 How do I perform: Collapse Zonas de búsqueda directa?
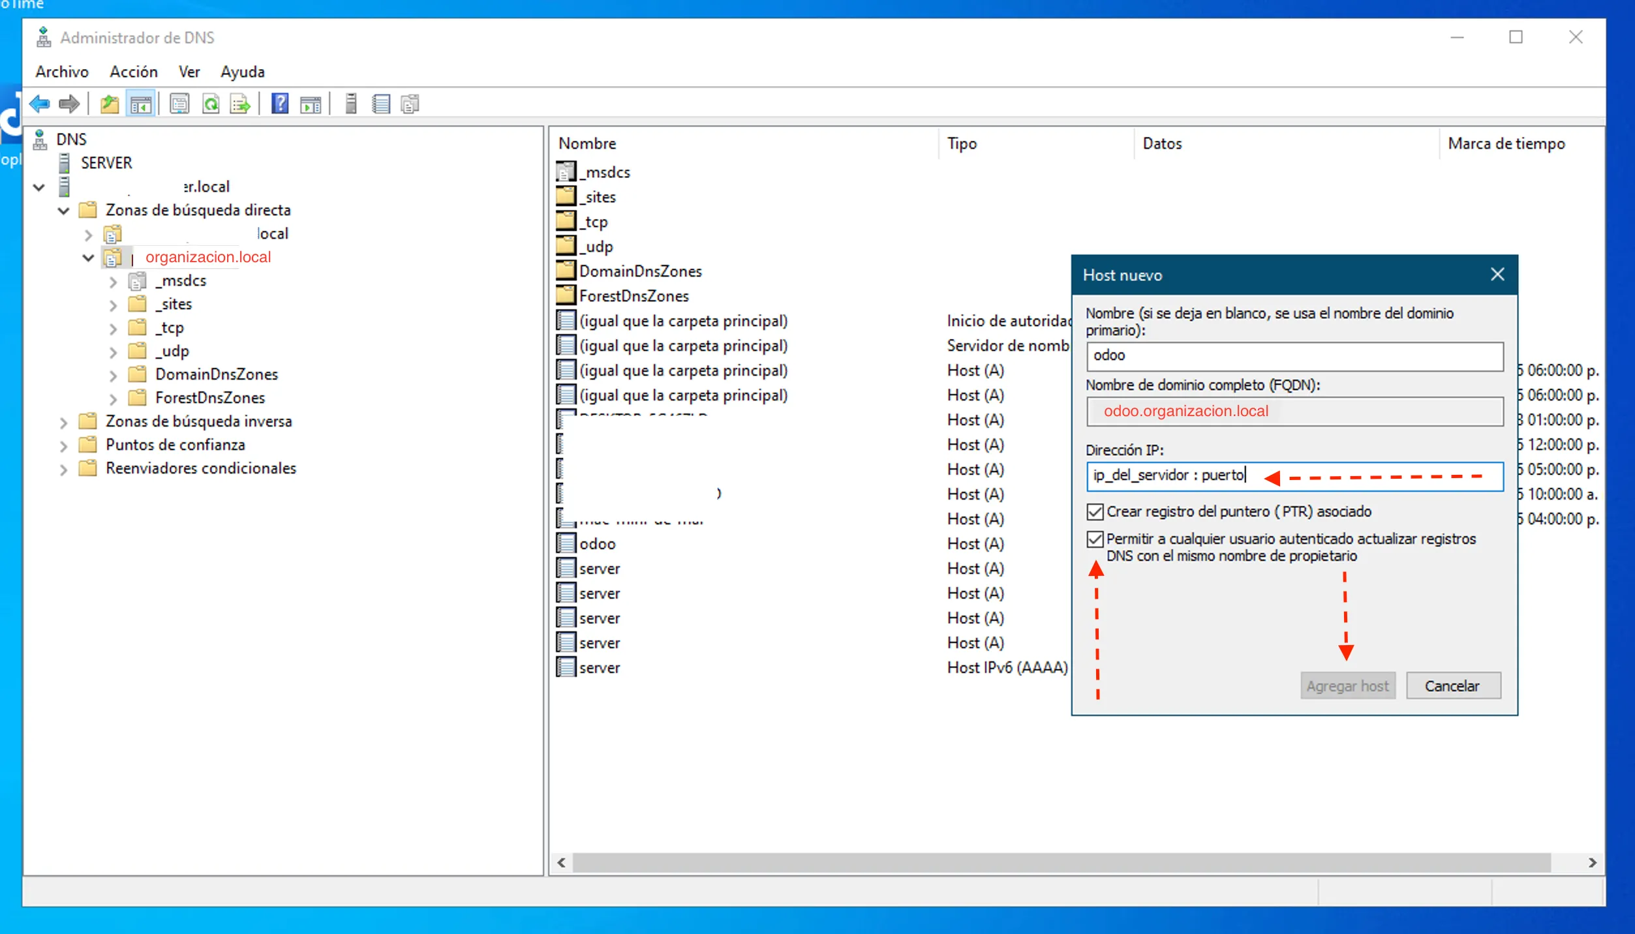[x=64, y=211]
